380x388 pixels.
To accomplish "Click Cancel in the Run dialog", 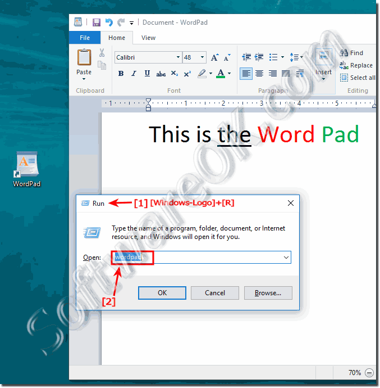I will pos(215,293).
